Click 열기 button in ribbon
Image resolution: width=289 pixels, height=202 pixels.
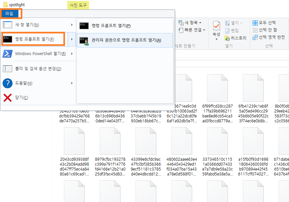point(233,23)
